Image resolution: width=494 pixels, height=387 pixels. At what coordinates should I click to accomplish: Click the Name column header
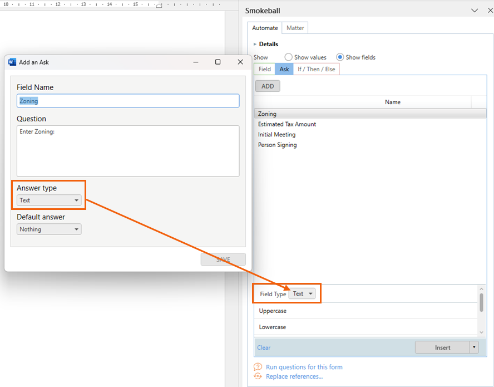[x=393, y=102]
